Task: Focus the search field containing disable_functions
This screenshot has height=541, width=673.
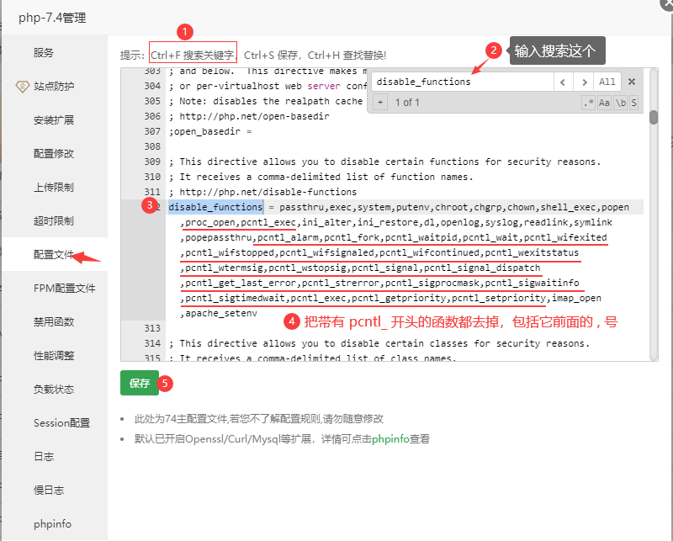Action: click(x=463, y=82)
